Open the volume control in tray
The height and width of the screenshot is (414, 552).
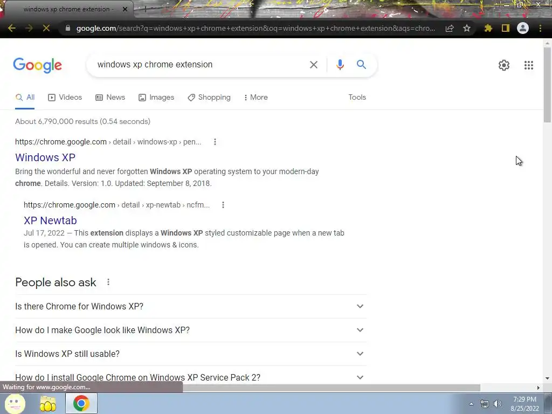click(x=498, y=404)
